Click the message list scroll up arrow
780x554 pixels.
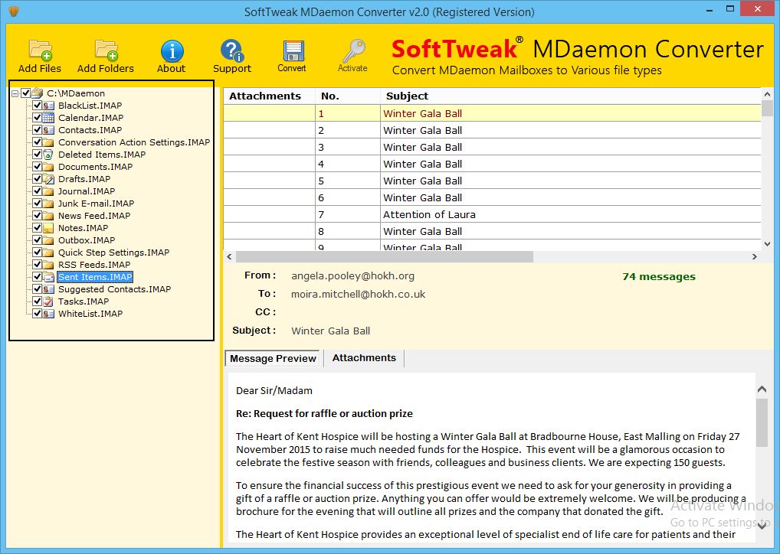coord(767,94)
